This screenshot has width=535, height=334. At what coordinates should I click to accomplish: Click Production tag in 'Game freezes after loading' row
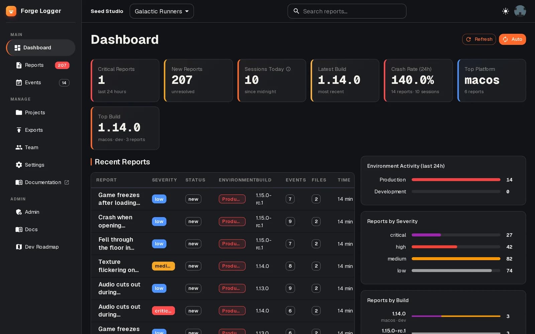[x=232, y=199]
